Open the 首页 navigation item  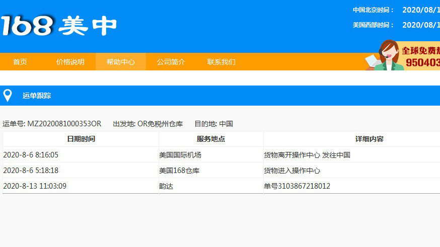[x=20, y=62]
